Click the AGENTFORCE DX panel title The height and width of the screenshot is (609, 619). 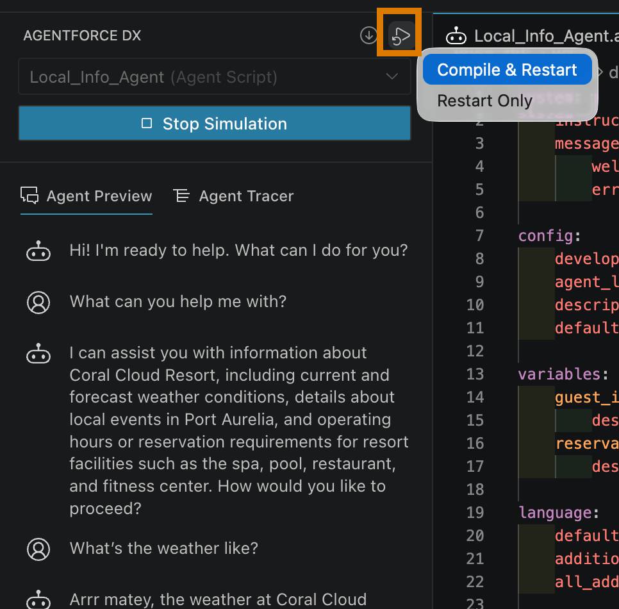coord(82,35)
